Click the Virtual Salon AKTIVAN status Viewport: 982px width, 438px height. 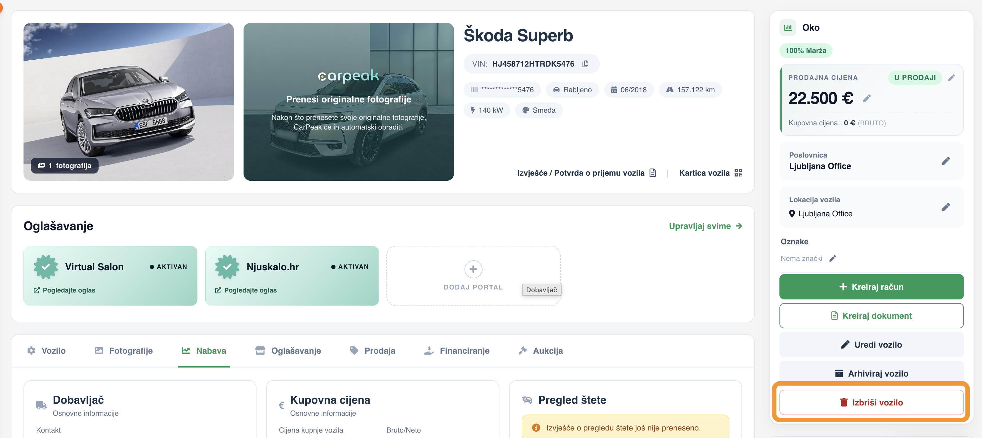(x=168, y=267)
